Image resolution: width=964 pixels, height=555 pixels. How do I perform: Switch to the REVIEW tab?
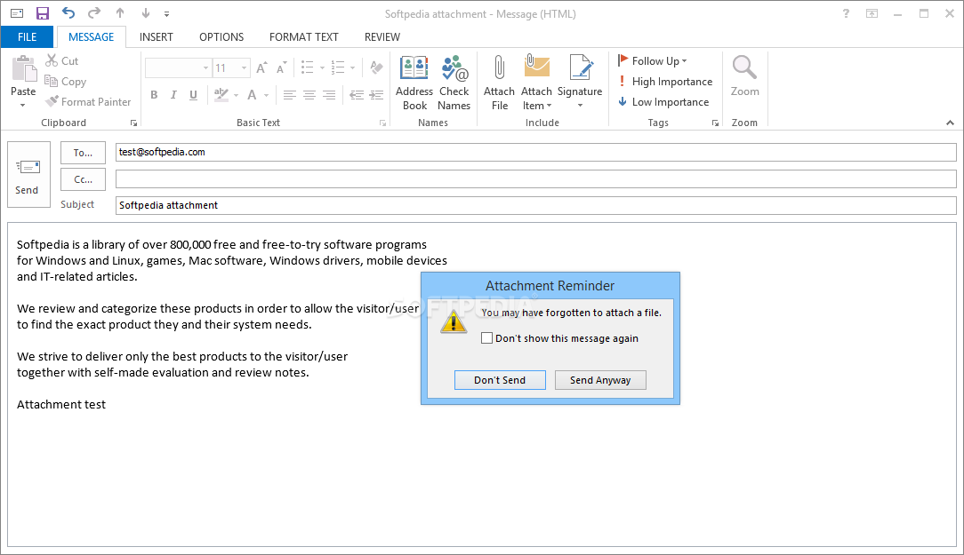point(382,36)
